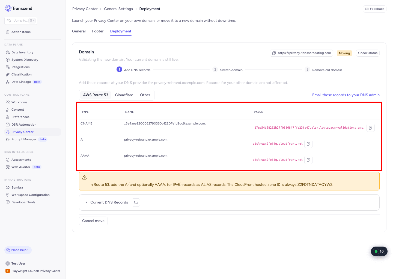Image resolution: width=393 pixels, height=279 pixels.
Task: Select the Other DNS provider tab
Action: [x=145, y=95]
